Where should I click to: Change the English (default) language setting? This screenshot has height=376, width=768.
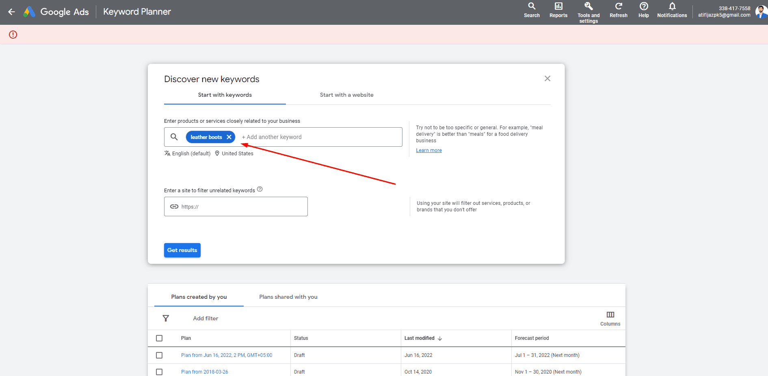click(188, 154)
